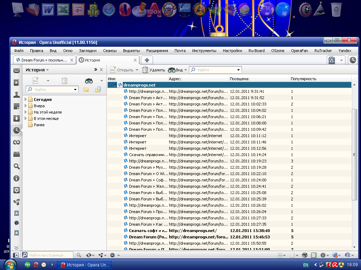Open the Widgets gear panel icon
The height and width of the screenshot is (270, 361).
(16, 190)
